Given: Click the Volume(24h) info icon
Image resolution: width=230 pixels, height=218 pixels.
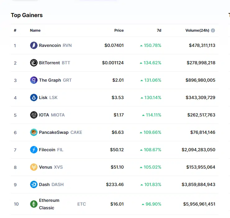Looking at the screenshot, I should pyautogui.click(x=213, y=30).
